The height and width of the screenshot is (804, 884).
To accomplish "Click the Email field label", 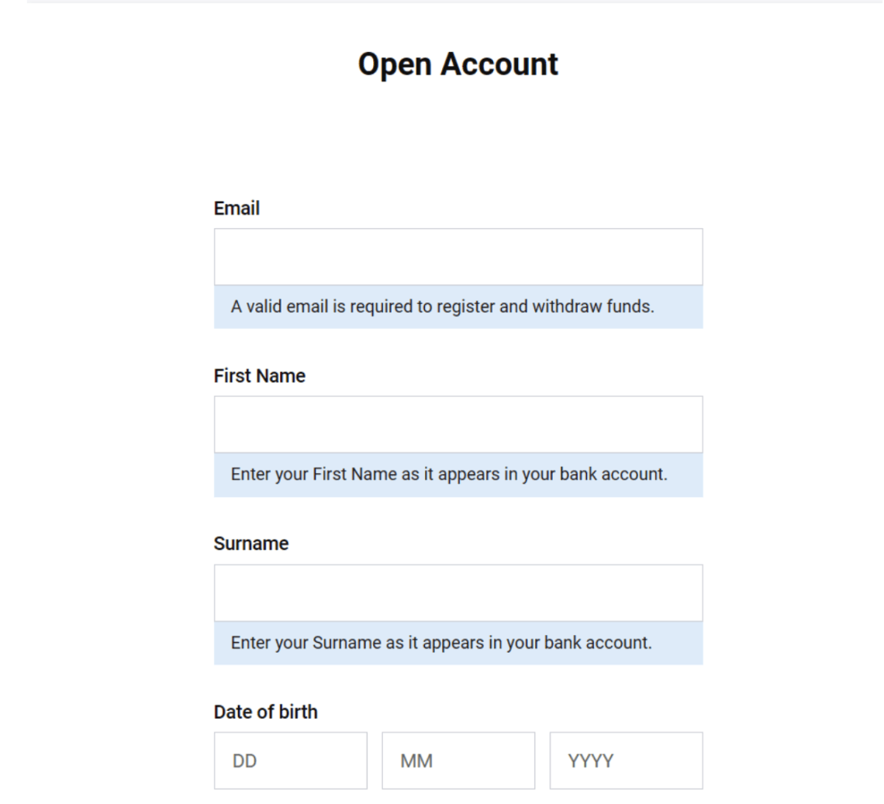I will 237,209.
